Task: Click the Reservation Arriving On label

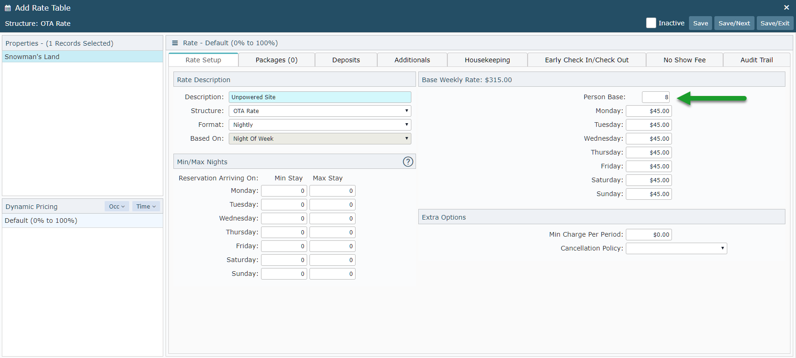Action: 219,178
